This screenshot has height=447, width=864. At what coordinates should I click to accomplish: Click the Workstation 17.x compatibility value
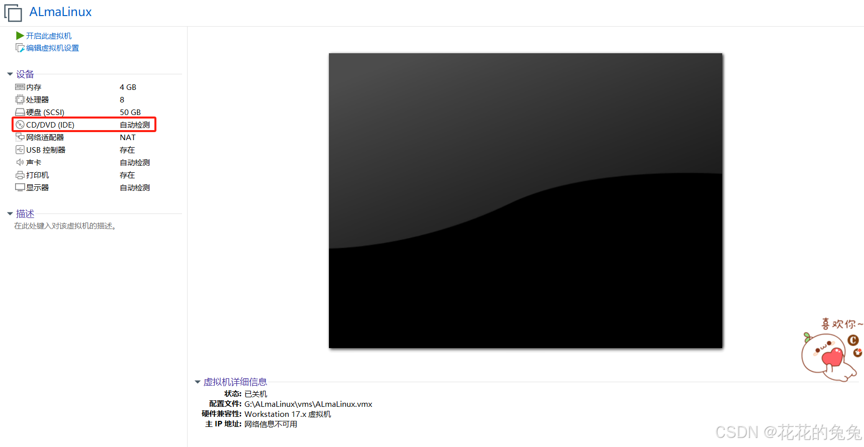tap(288, 414)
